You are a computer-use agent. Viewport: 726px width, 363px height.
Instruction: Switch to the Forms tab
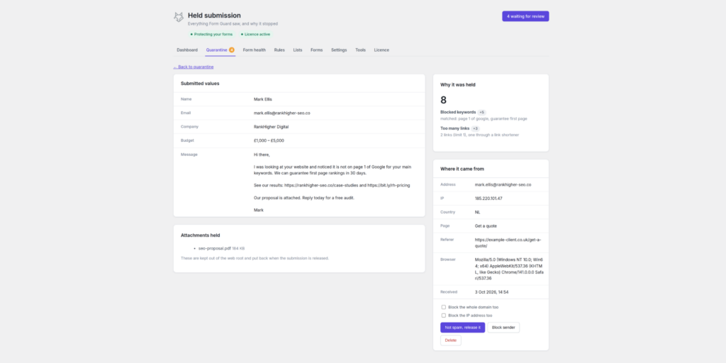(317, 50)
